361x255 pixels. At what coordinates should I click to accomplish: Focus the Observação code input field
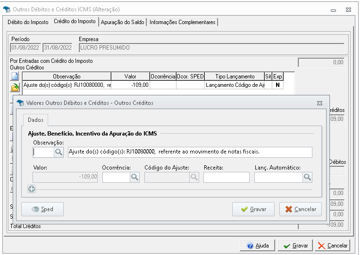[x=43, y=152]
